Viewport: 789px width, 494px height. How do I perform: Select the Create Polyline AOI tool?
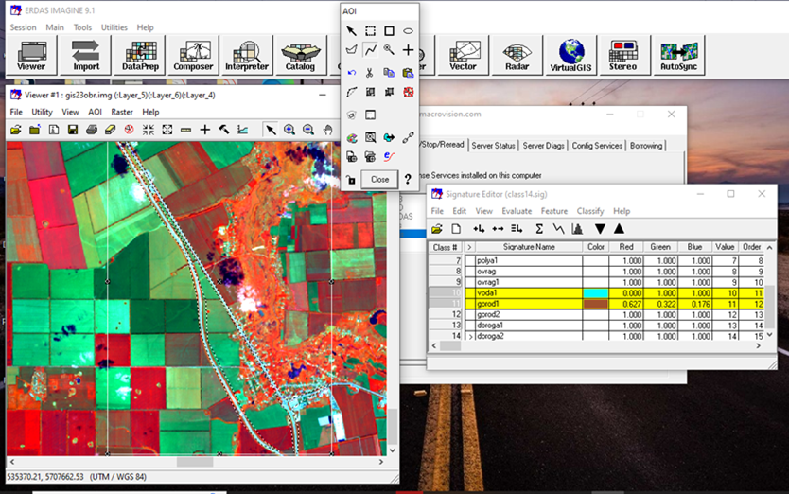[370, 50]
